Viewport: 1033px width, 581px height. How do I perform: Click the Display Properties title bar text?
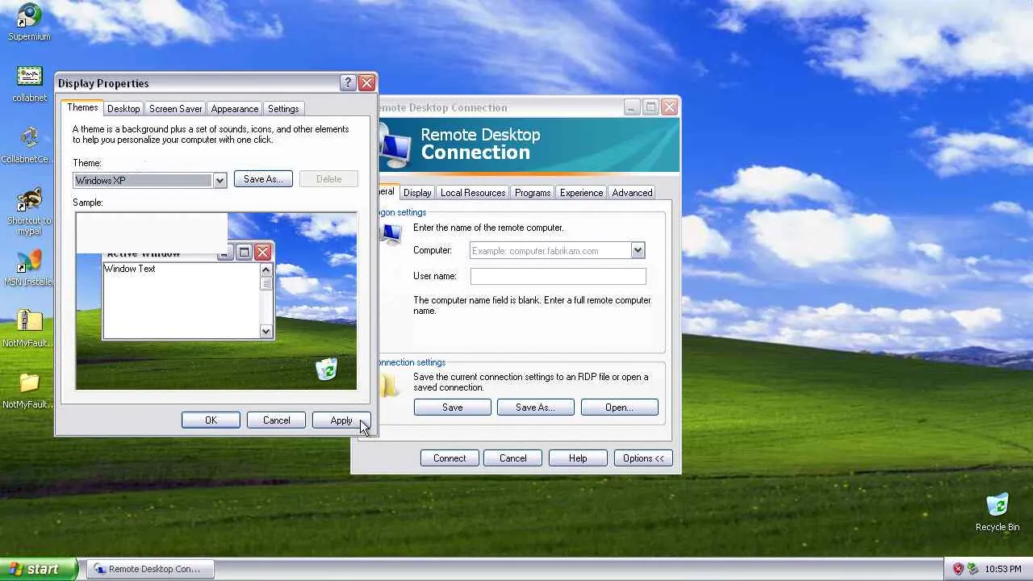point(103,83)
